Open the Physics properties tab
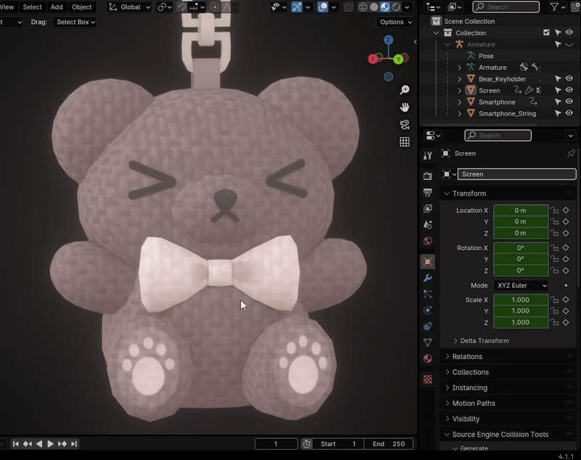 (428, 310)
